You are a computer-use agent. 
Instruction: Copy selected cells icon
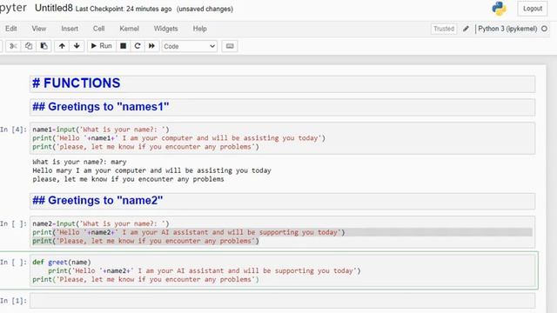tap(29, 46)
